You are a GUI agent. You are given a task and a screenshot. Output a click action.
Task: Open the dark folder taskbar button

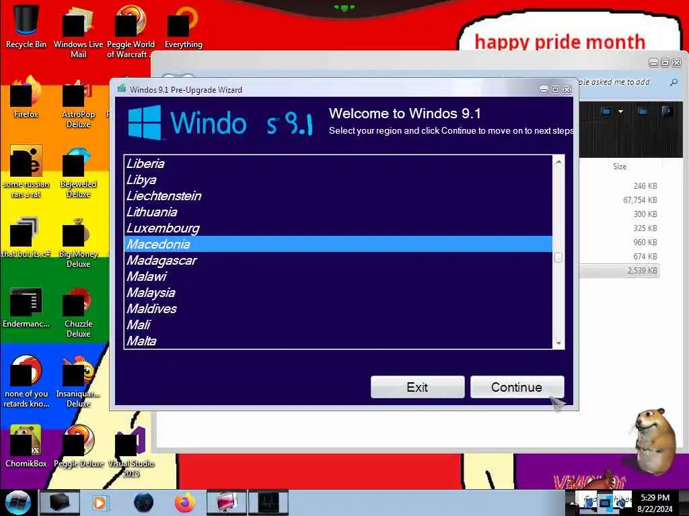60,503
